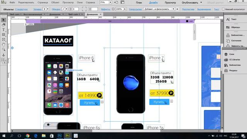Toggle the Нижний колонтитул checkbox
The width and height of the screenshot is (247, 139).
(223, 9)
